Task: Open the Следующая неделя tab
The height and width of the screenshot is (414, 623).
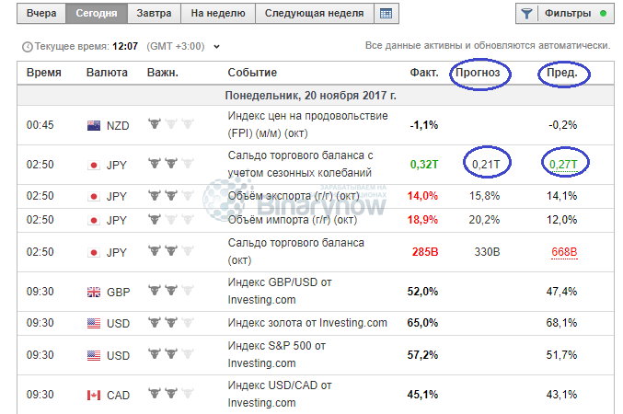Action: (315, 14)
